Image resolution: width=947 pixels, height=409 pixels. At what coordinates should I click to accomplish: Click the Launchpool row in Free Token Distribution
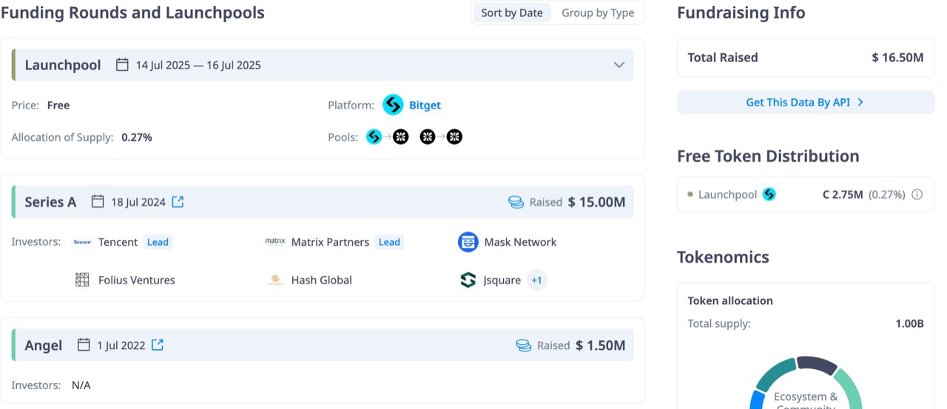pos(806,195)
